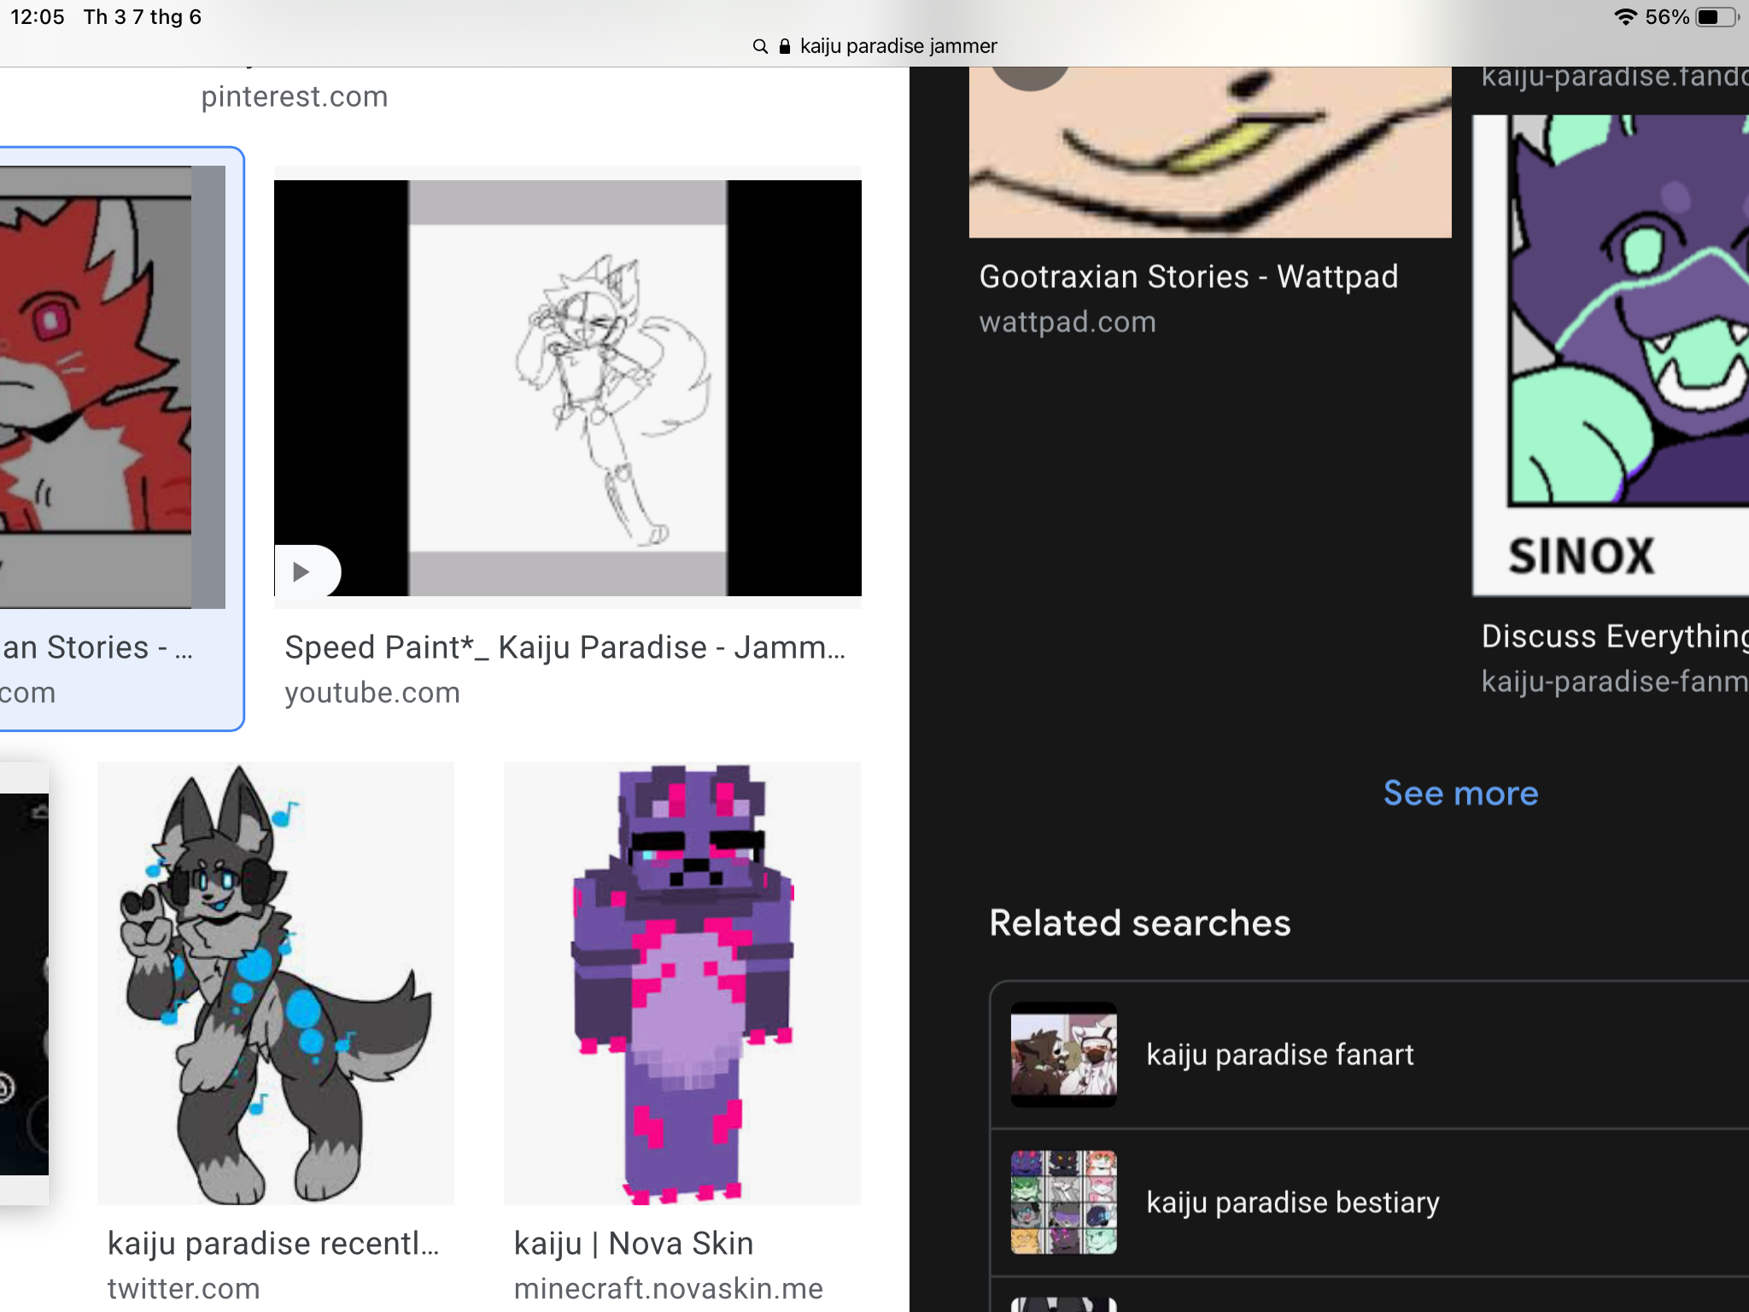Screen dimensions: 1749x1312
Task: Open the youtube.com source link
Action: (x=373, y=692)
